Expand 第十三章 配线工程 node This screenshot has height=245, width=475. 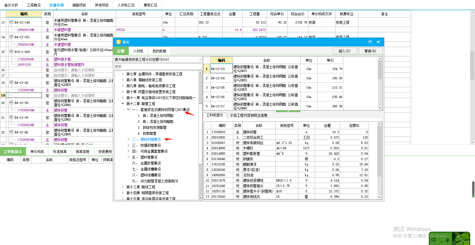coord(123,187)
